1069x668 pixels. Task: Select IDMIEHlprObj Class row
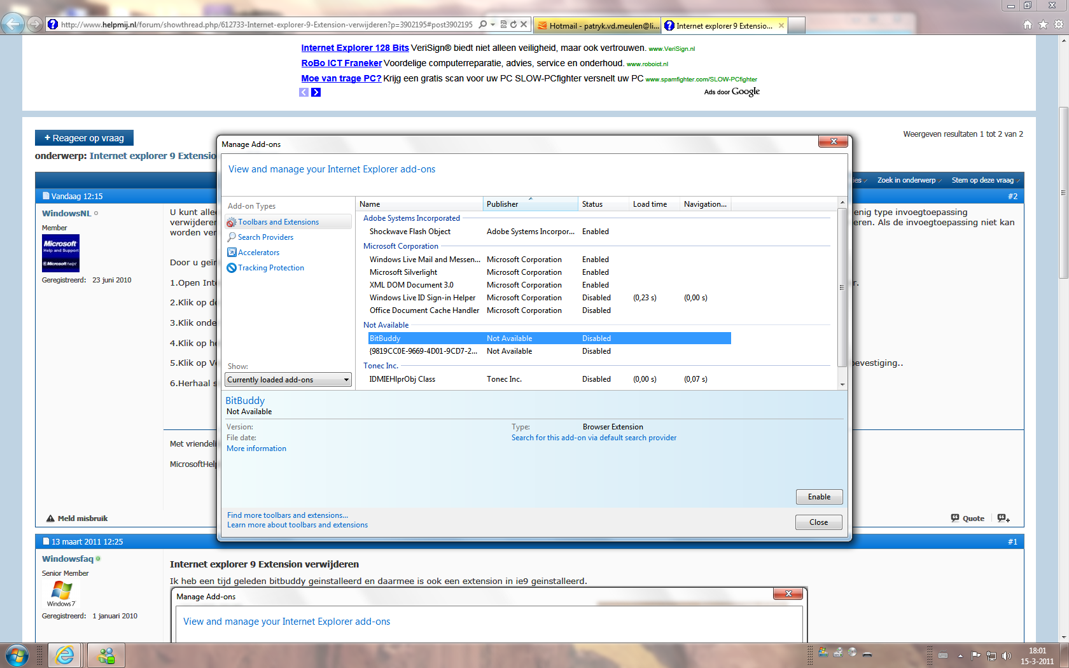(550, 379)
